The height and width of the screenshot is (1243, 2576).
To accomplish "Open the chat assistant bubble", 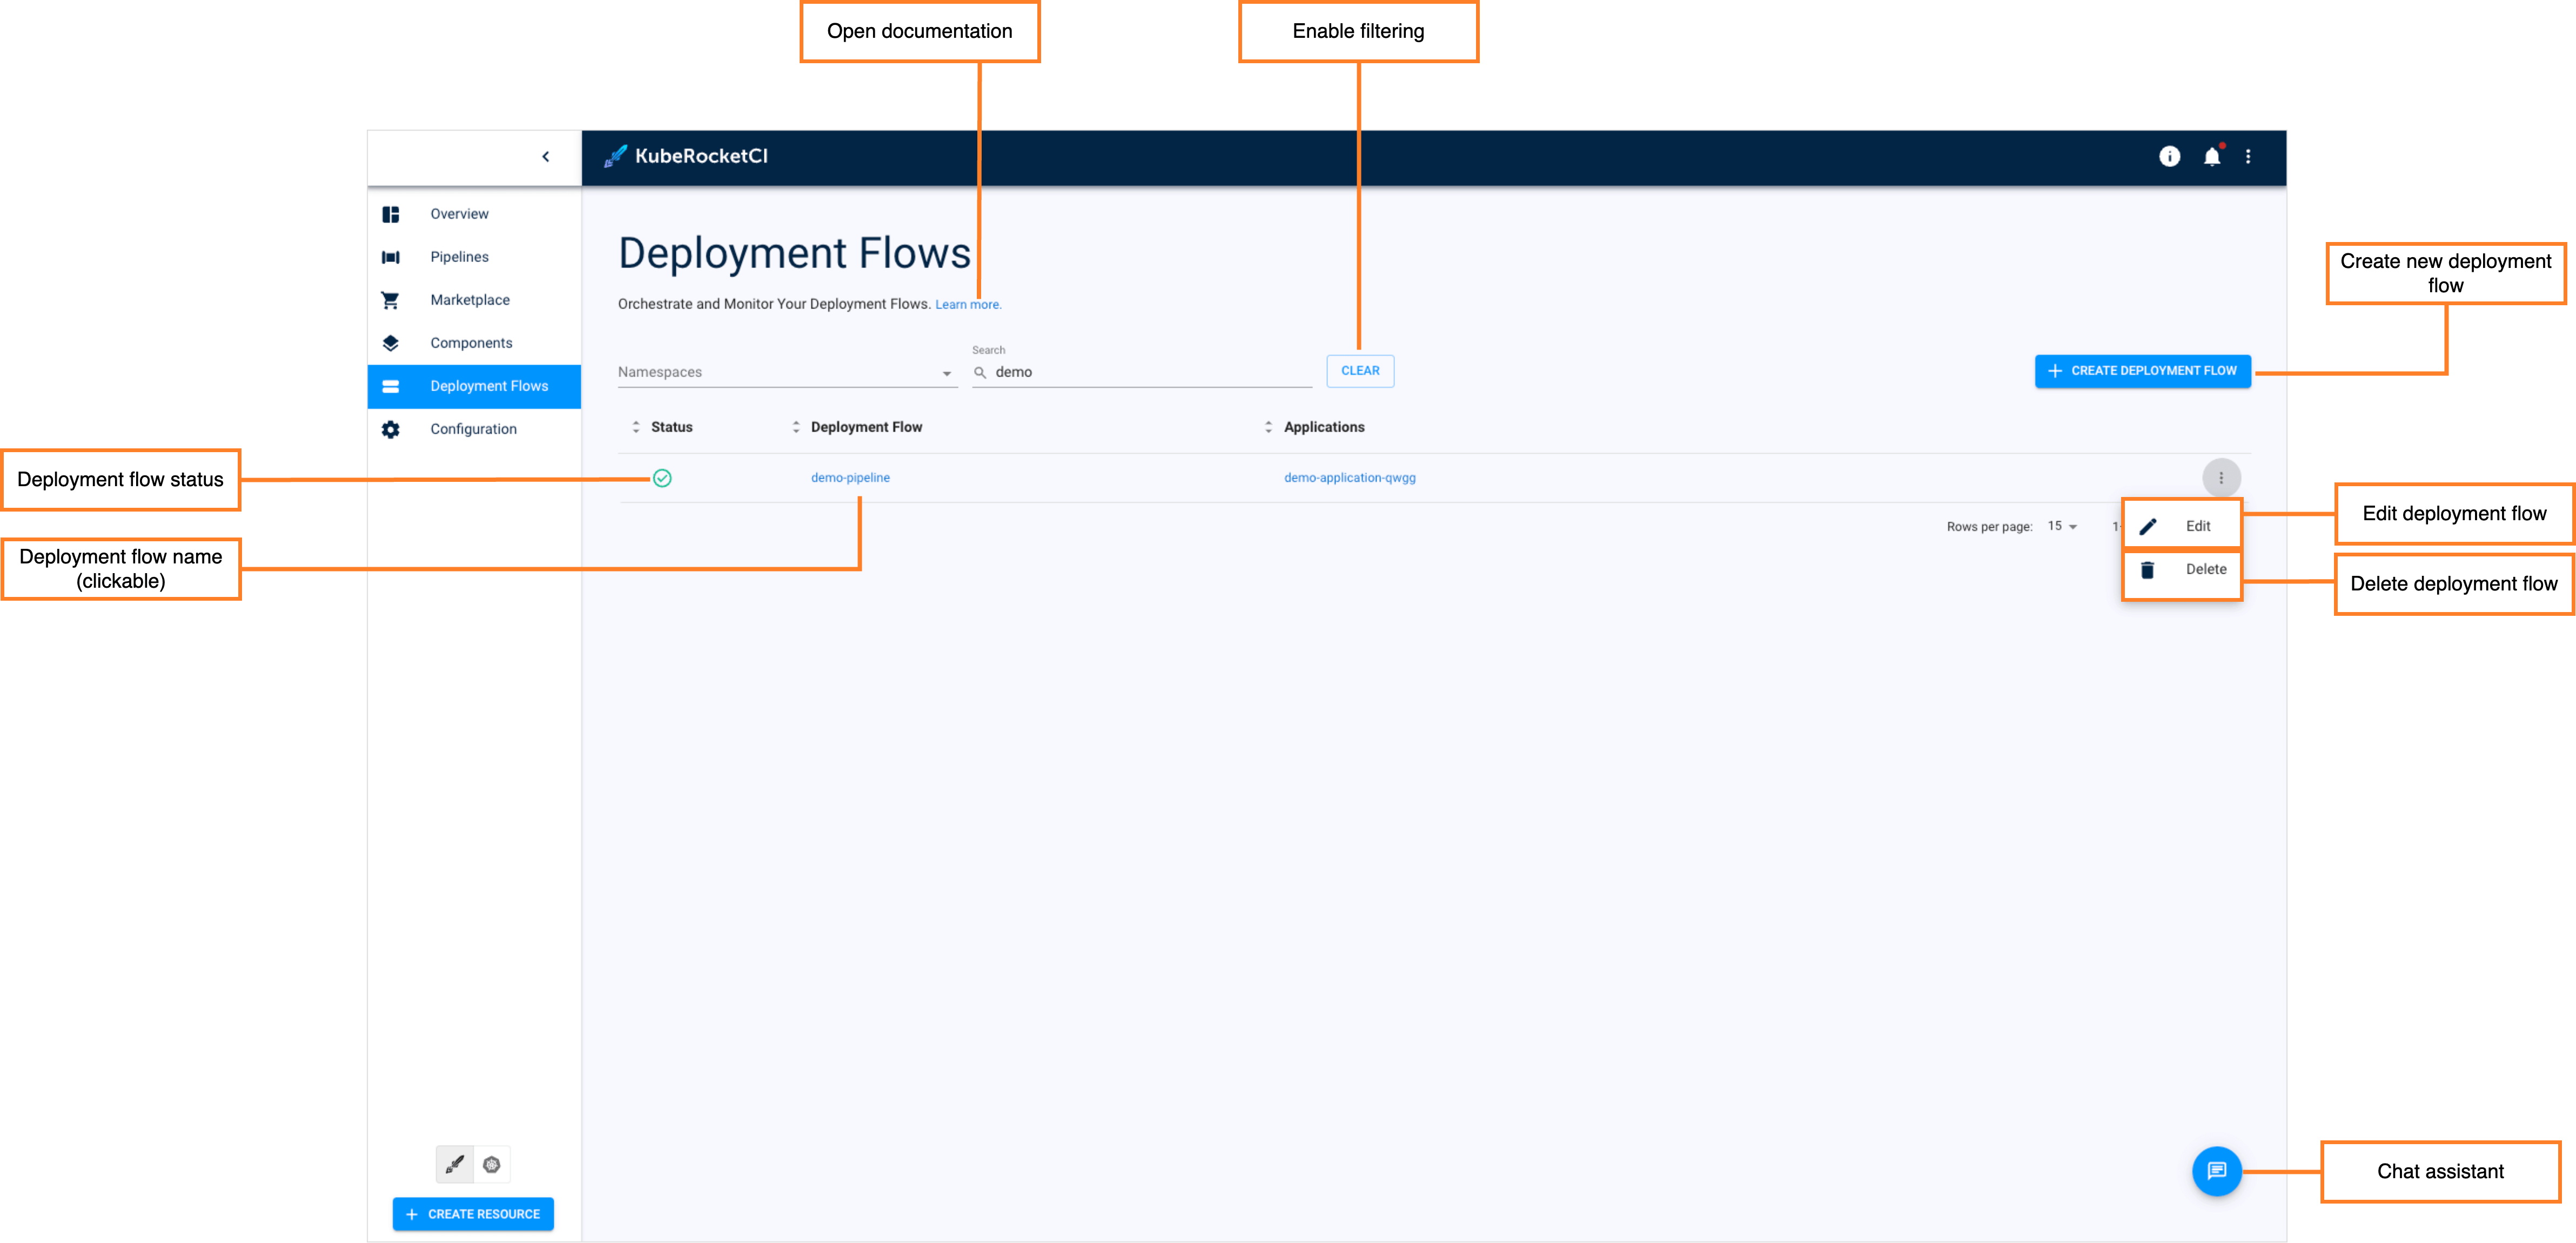I will pyautogui.click(x=2217, y=1171).
